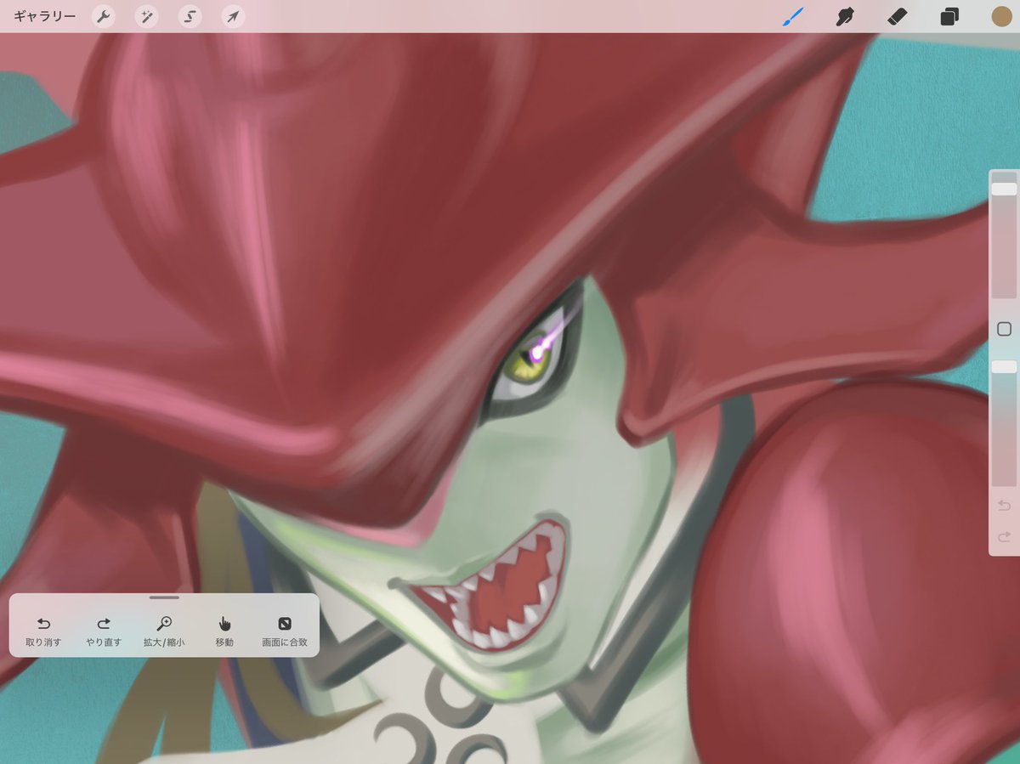Activate the Transform arrow tool
The width and height of the screenshot is (1020, 764).
tap(233, 16)
